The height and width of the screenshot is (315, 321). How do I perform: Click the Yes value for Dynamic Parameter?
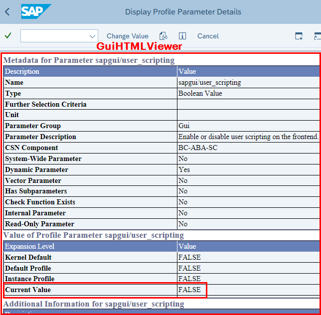pos(184,169)
